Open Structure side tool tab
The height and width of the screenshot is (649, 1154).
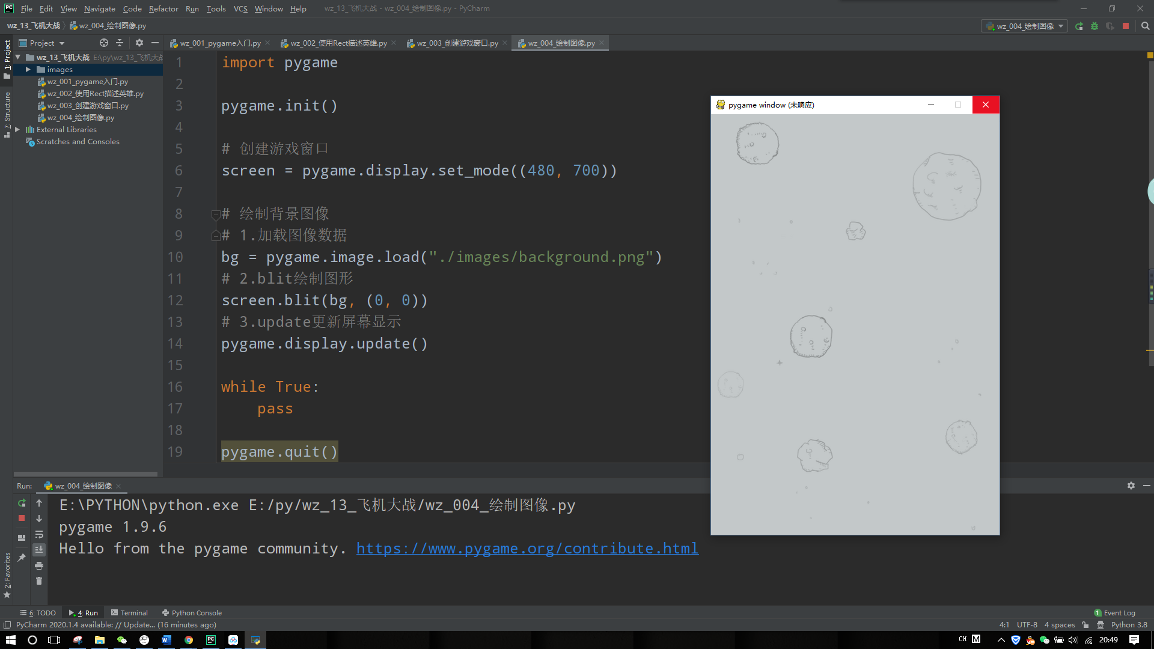pos(7,114)
